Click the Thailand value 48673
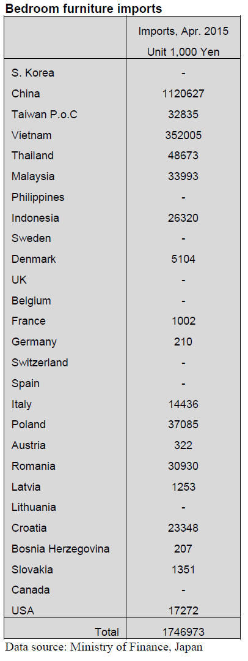 pos(183,156)
